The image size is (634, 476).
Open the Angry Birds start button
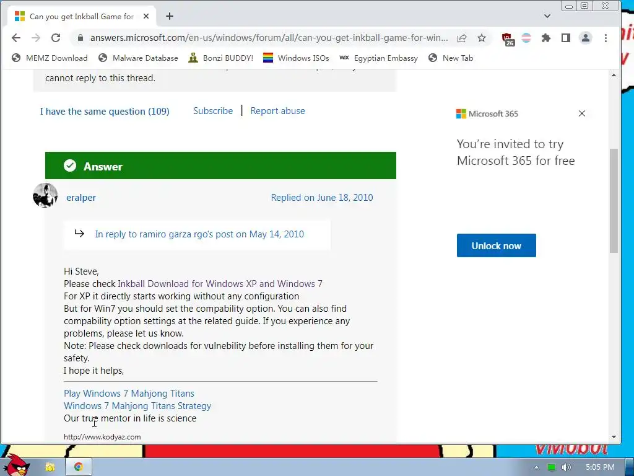16,465
